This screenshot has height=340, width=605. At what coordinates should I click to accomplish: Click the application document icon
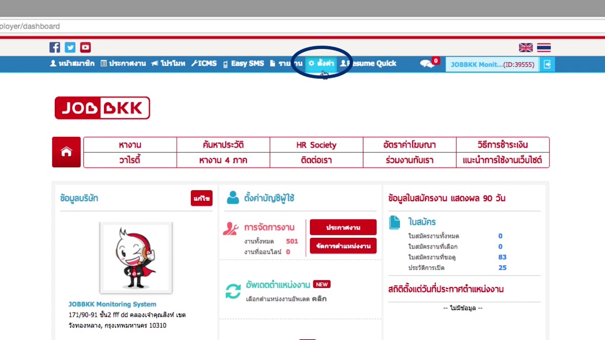(395, 222)
